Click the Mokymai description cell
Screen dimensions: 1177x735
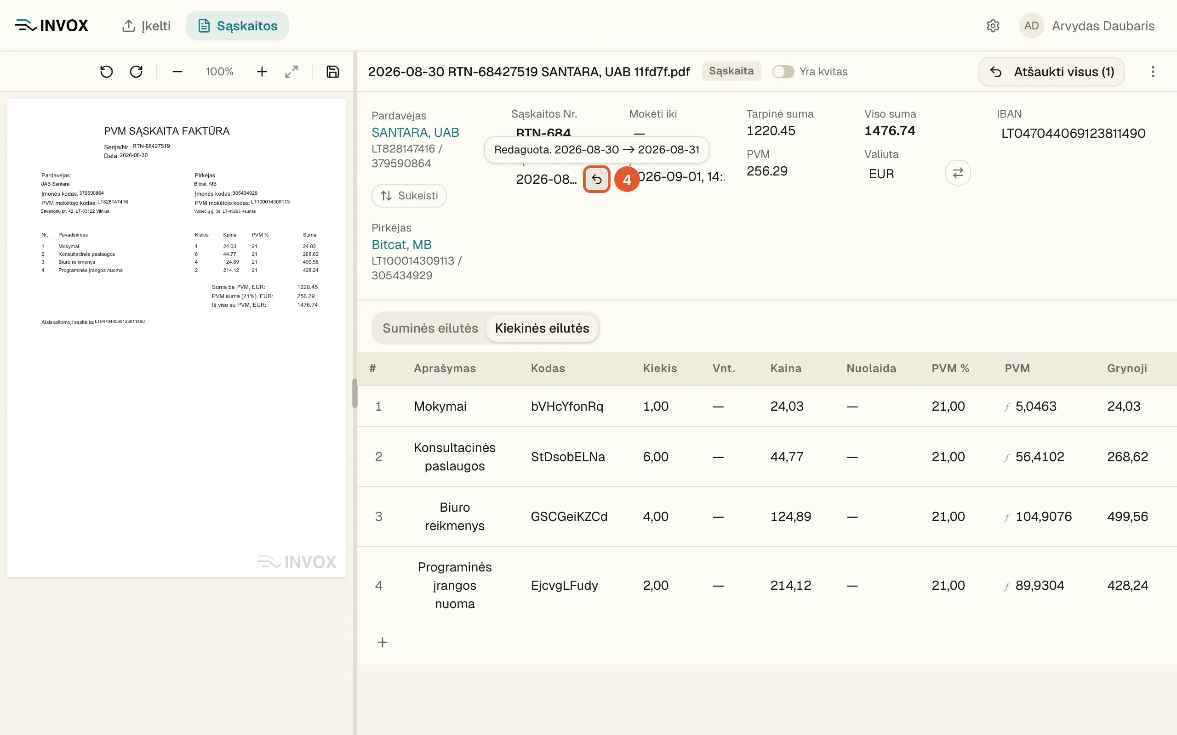point(440,406)
